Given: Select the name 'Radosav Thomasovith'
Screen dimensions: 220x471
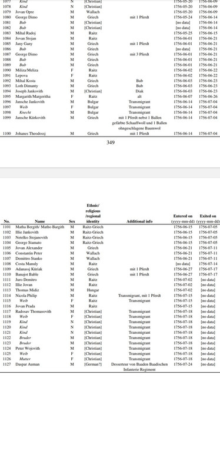Looking at the screenshot, I should [34, 311].
